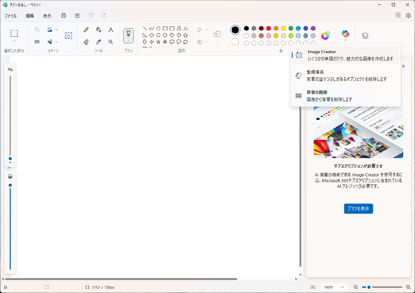This screenshot has width=415, height=293.
Task: Click the crop image icon
Action: [x=37, y=30]
